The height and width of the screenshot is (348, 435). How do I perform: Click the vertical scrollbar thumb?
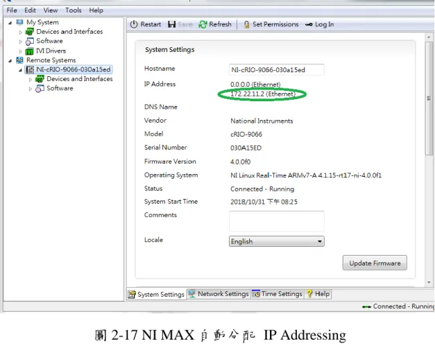point(429,98)
